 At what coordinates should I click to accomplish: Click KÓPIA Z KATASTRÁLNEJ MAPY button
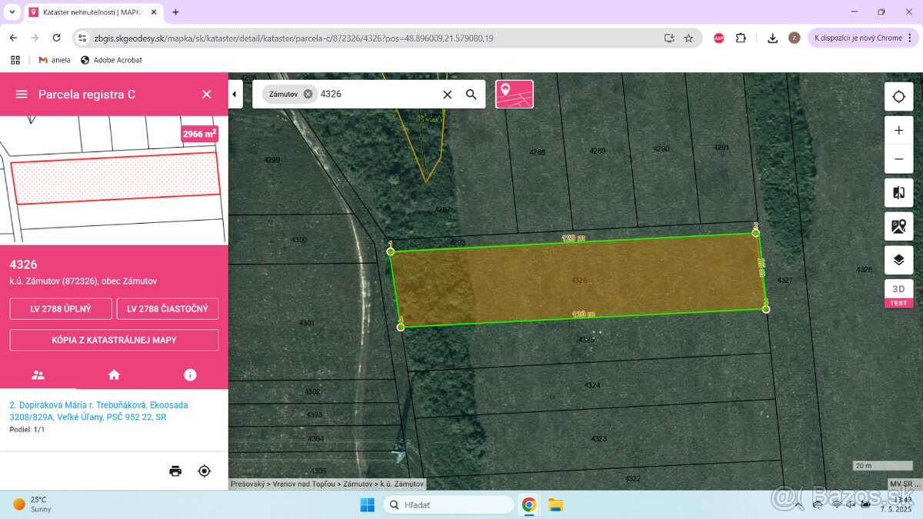pyautogui.click(x=114, y=340)
